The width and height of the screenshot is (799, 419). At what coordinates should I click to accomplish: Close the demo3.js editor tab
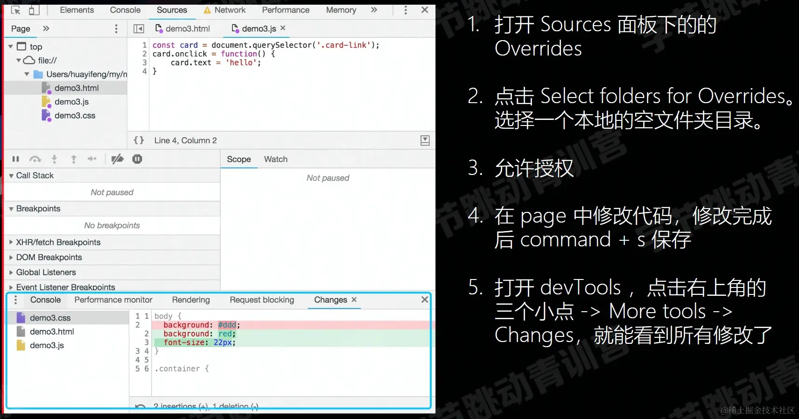pyautogui.click(x=283, y=28)
